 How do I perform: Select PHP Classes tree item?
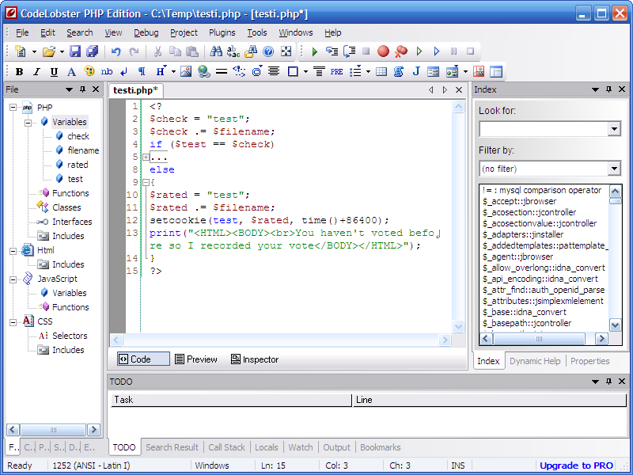click(66, 207)
